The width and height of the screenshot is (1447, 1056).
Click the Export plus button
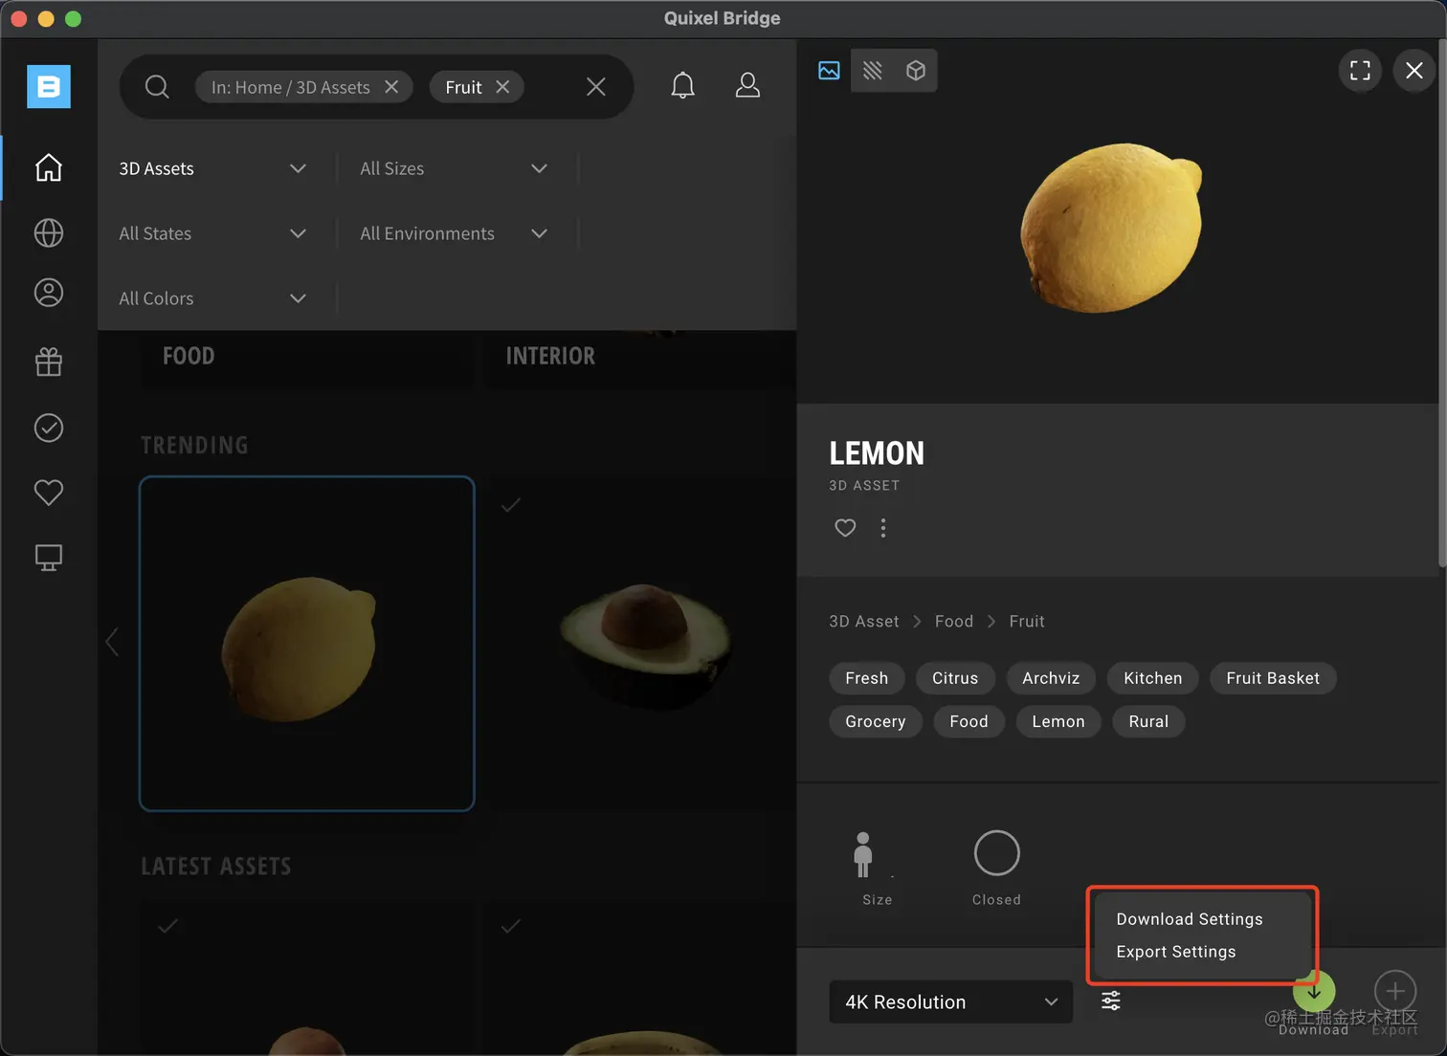pyautogui.click(x=1395, y=992)
